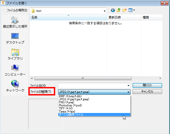Image resolution: width=170 pixels, height=134 pixels.
Task: Select JPEG (*.jpg;*.jpe;*.jpeg) list entry
Action: pyautogui.click(x=94, y=99)
